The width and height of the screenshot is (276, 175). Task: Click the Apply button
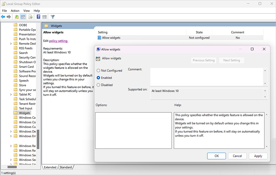point(258,156)
